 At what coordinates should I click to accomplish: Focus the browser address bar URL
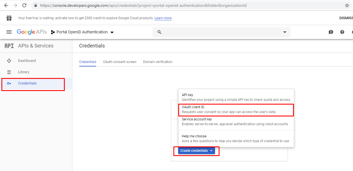[x=143, y=5]
